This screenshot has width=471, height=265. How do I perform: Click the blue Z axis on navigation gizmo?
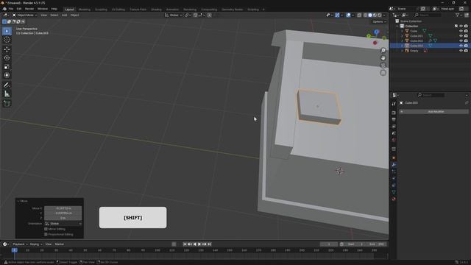[x=377, y=31]
